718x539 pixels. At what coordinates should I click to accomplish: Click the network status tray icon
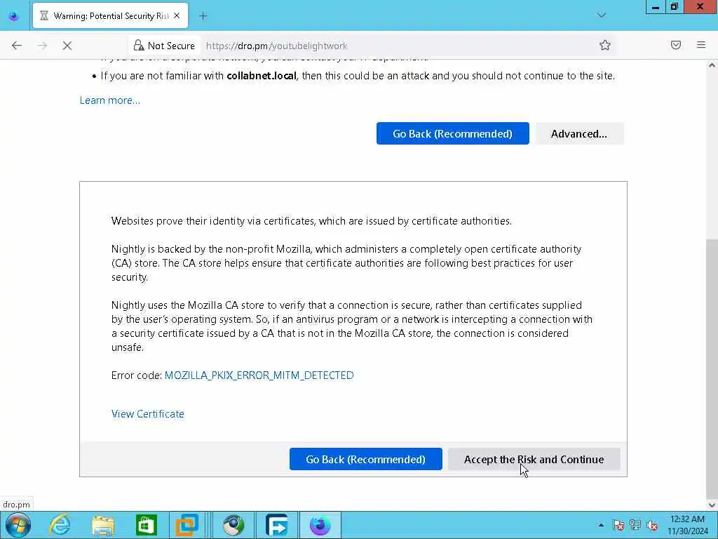click(x=635, y=525)
